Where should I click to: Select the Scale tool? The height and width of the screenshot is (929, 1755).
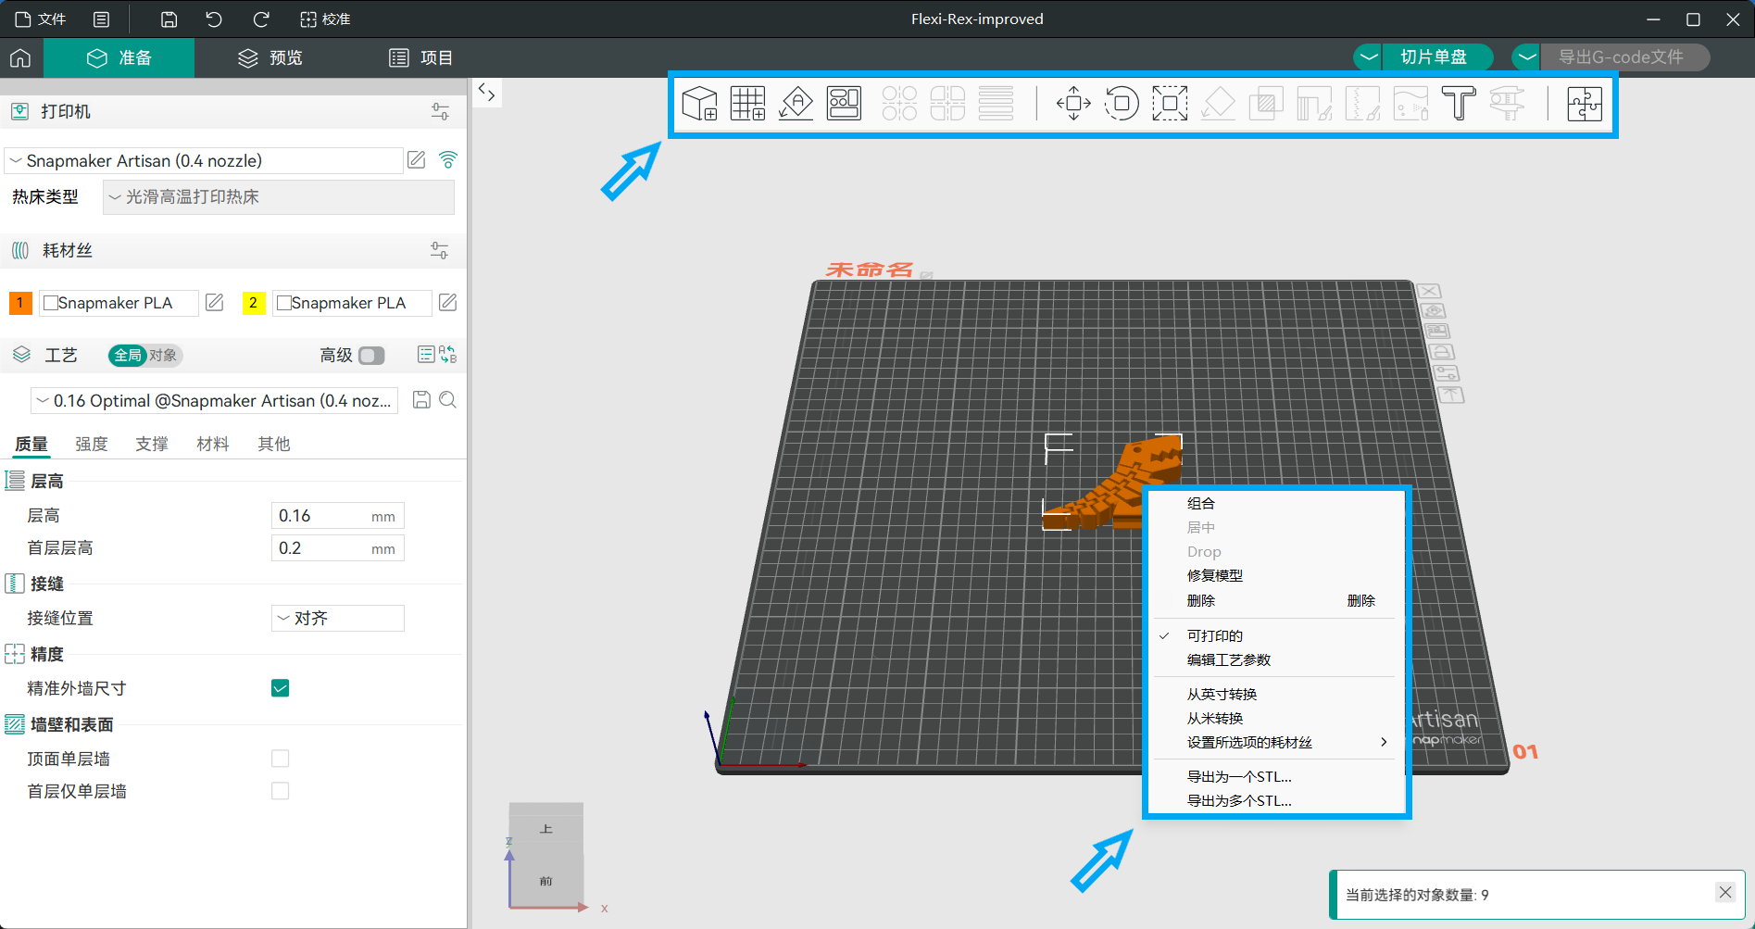pos(1170,103)
